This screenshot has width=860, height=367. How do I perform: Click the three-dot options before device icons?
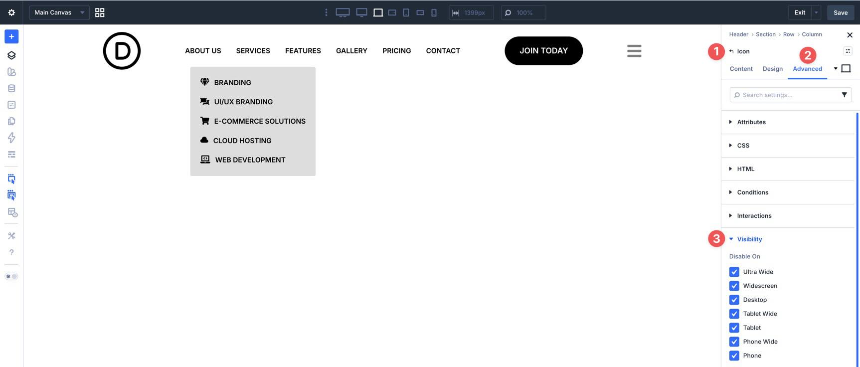326,12
